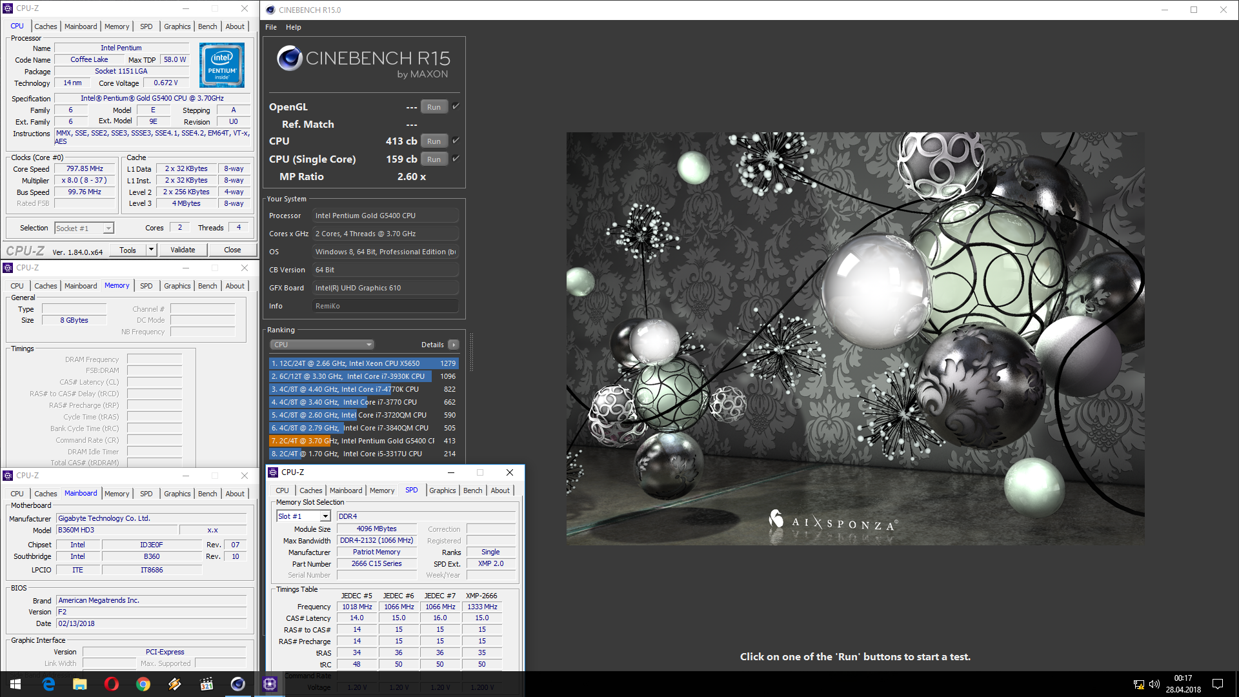Click the 'B360M HD3' model value
The height and width of the screenshot is (697, 1239).
[x=117, y=530]
